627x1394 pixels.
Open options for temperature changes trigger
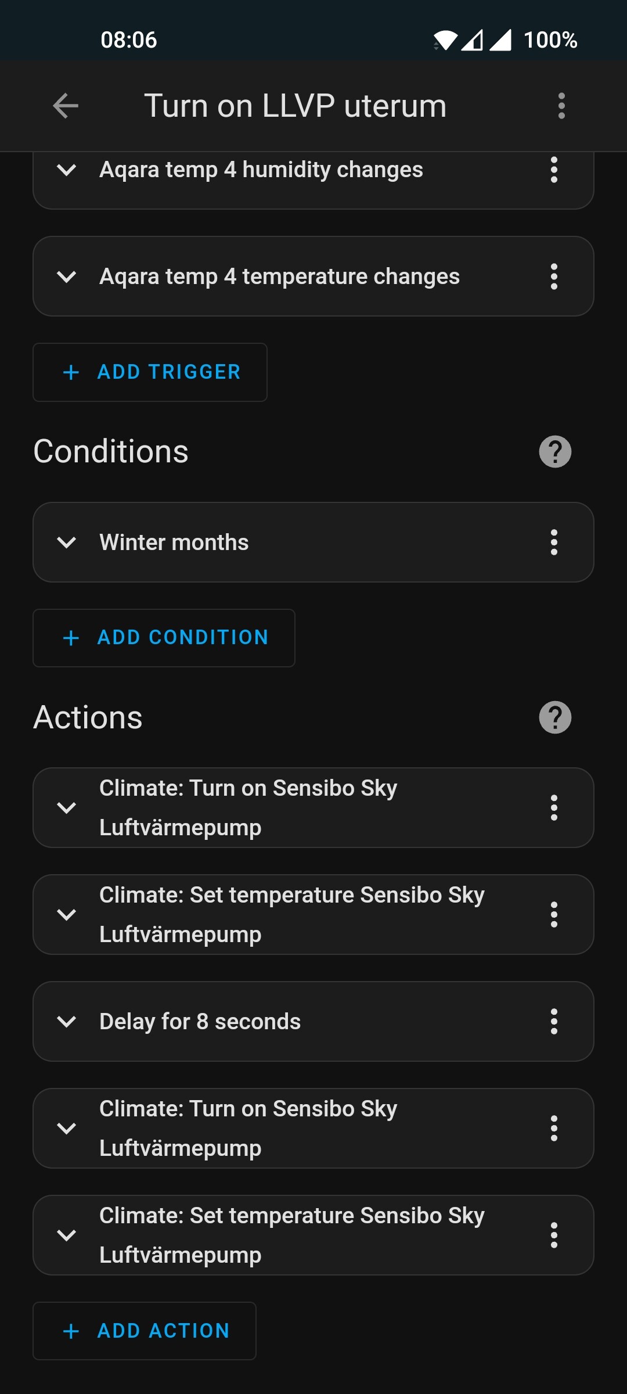pos(554,276)
